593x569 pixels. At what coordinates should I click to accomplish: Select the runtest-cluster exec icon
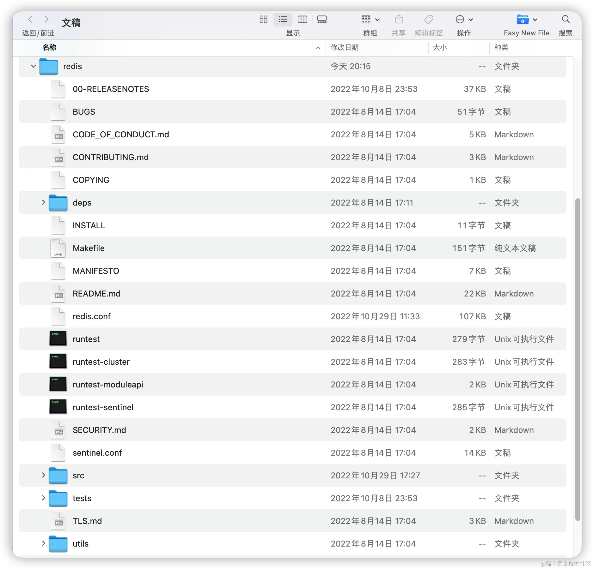pos(58,361)
